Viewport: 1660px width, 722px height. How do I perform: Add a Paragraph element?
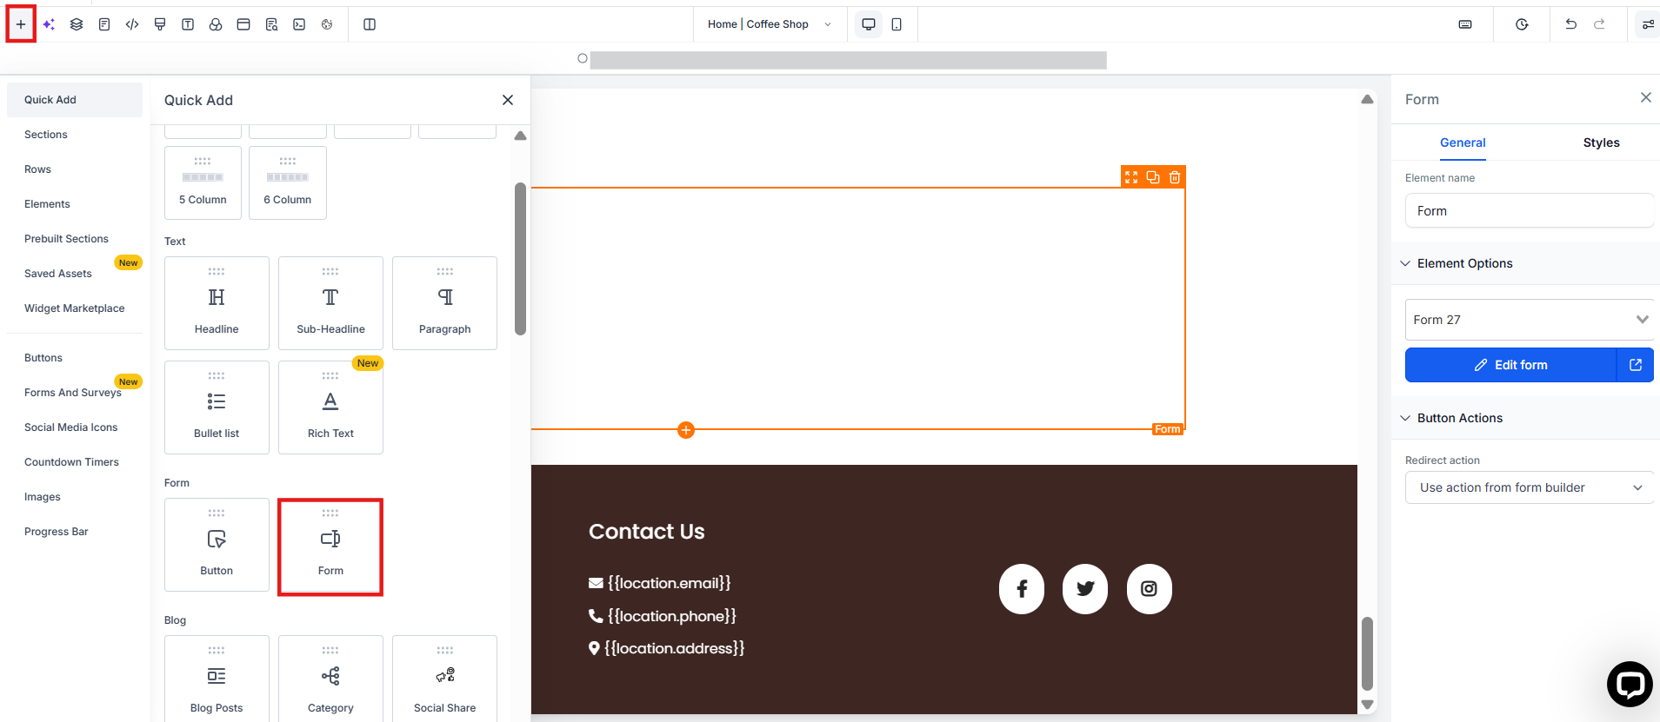coord(444,303)
